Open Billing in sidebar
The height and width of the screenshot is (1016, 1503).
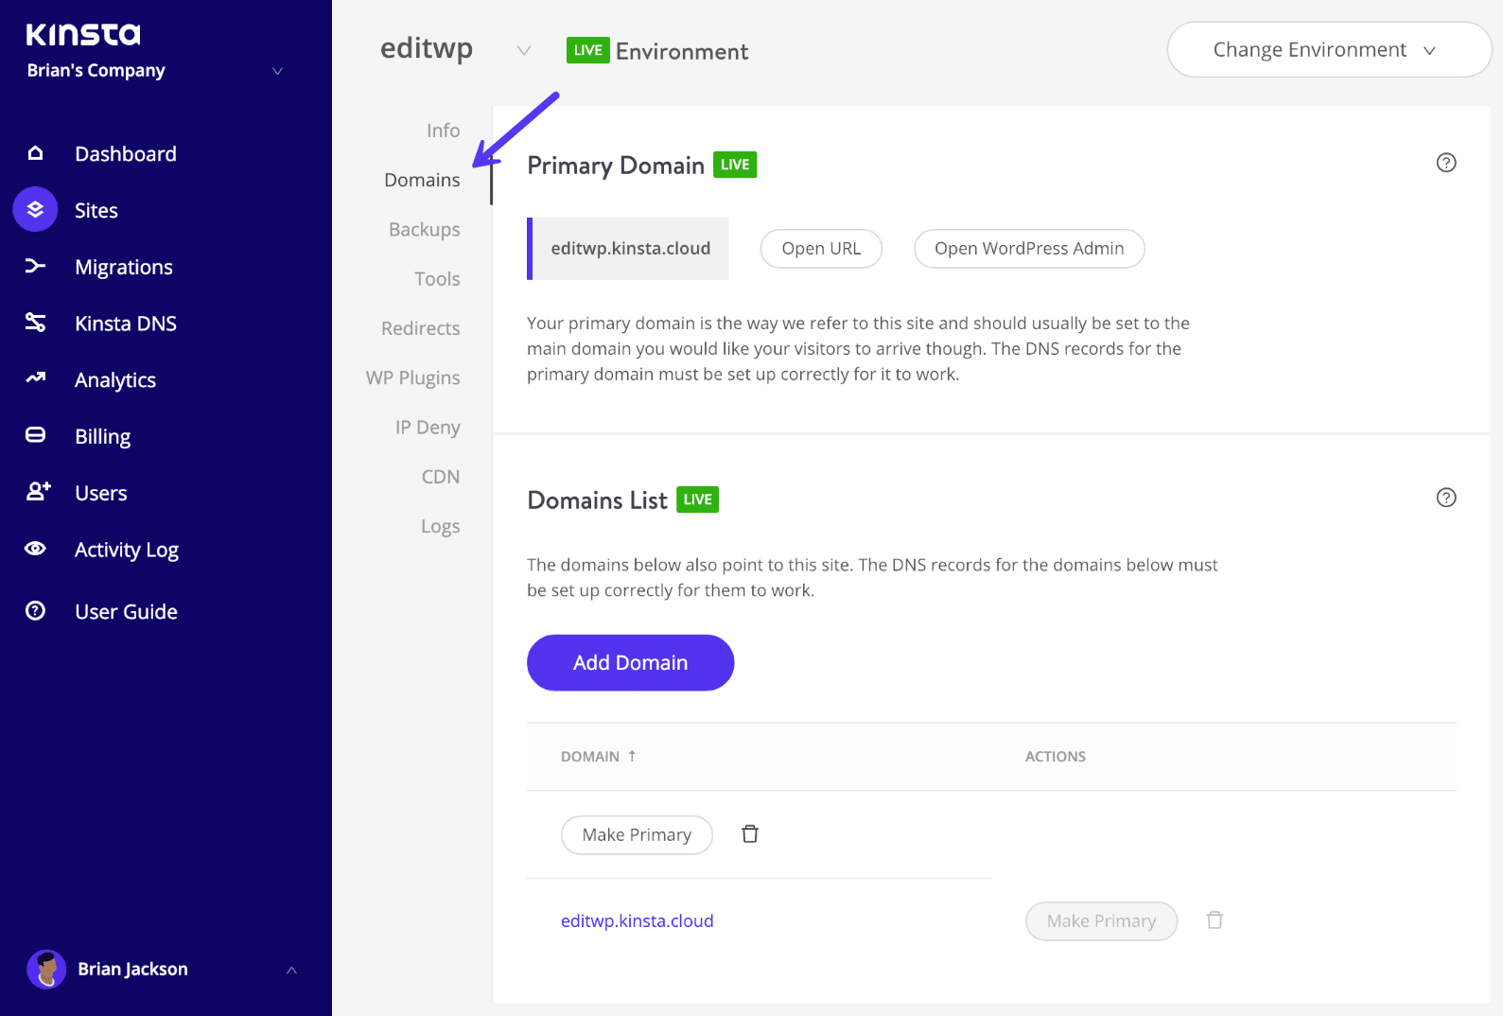[x=103, y=436]
